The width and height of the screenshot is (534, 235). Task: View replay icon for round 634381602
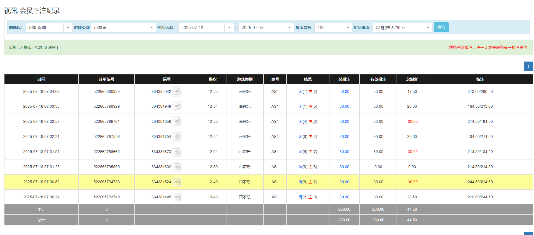(177, 167)
